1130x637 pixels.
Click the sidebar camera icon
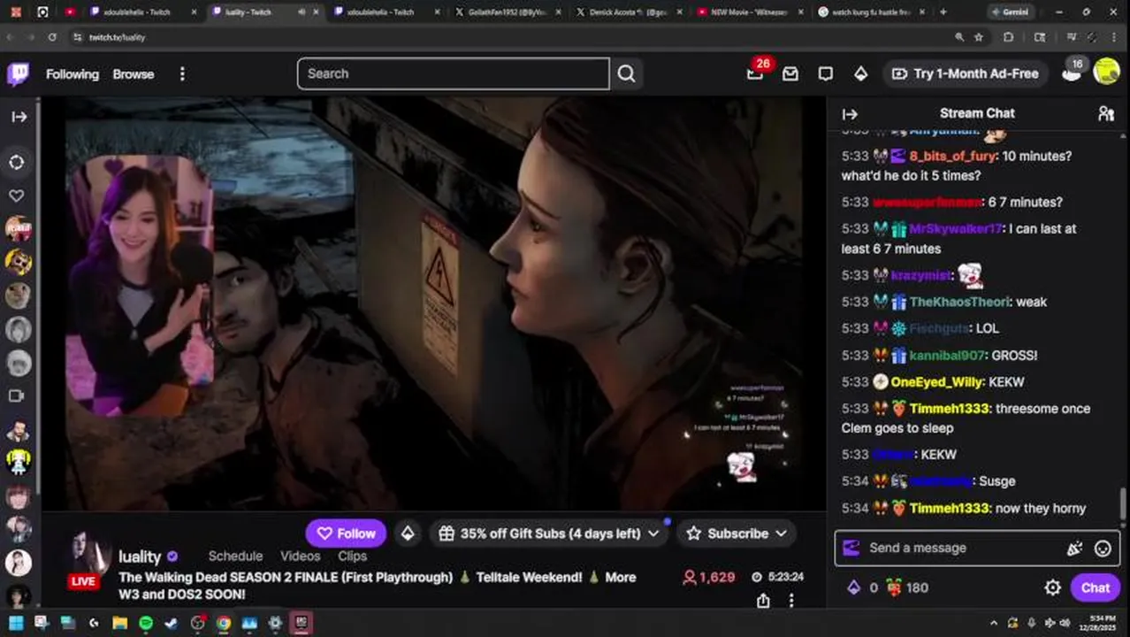16,396
